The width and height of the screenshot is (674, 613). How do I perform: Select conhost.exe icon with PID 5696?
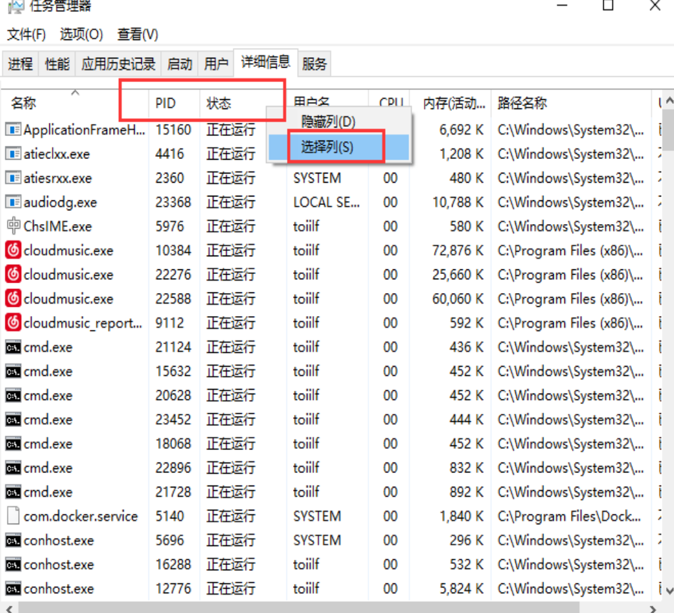point(13,540)
